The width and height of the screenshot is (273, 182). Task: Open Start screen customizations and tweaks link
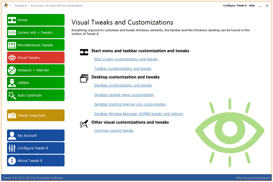(x=126, y=59)
